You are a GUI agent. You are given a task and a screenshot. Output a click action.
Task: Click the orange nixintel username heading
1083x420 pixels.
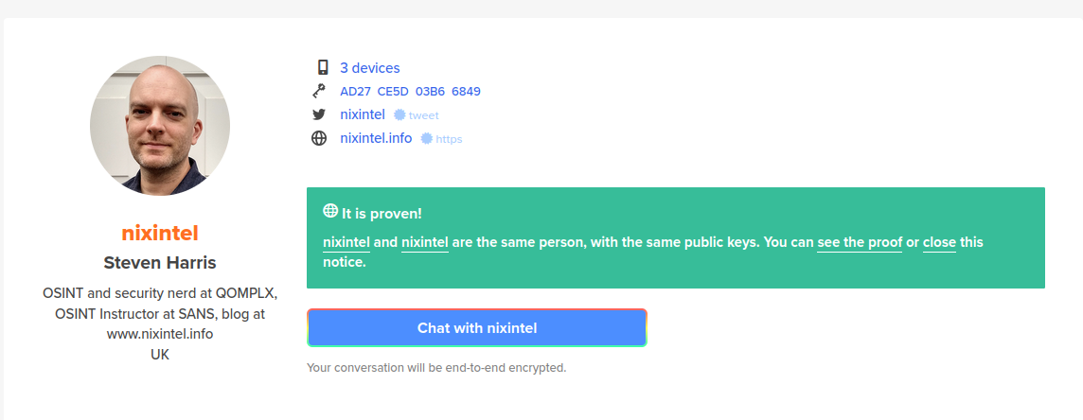(x=160, y=234)
